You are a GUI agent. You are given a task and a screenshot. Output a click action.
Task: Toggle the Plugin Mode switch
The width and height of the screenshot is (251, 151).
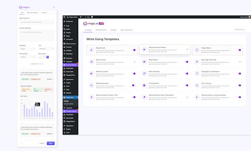[x=239, y=50]
